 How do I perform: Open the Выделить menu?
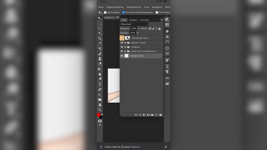[x=157, y=7]
